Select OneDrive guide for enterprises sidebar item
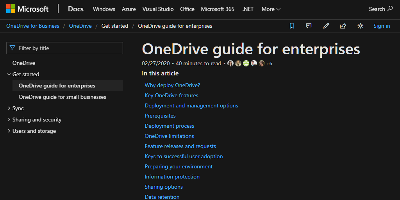 pyautogui.click(x=68, y=86)
